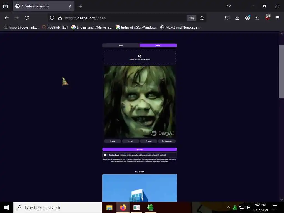Download result as GIF

pyautogui.click(x=131, y=141)
